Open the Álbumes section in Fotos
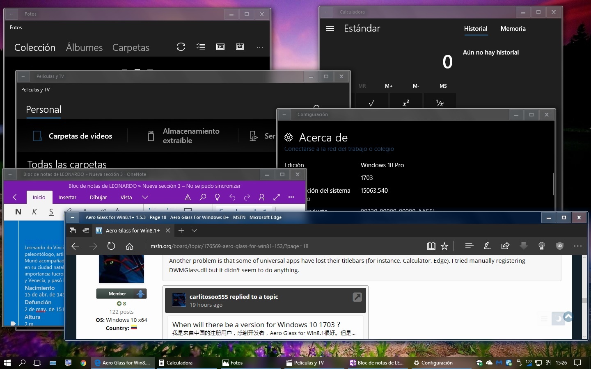The image size is (591, 369). [x=84, y=48]
